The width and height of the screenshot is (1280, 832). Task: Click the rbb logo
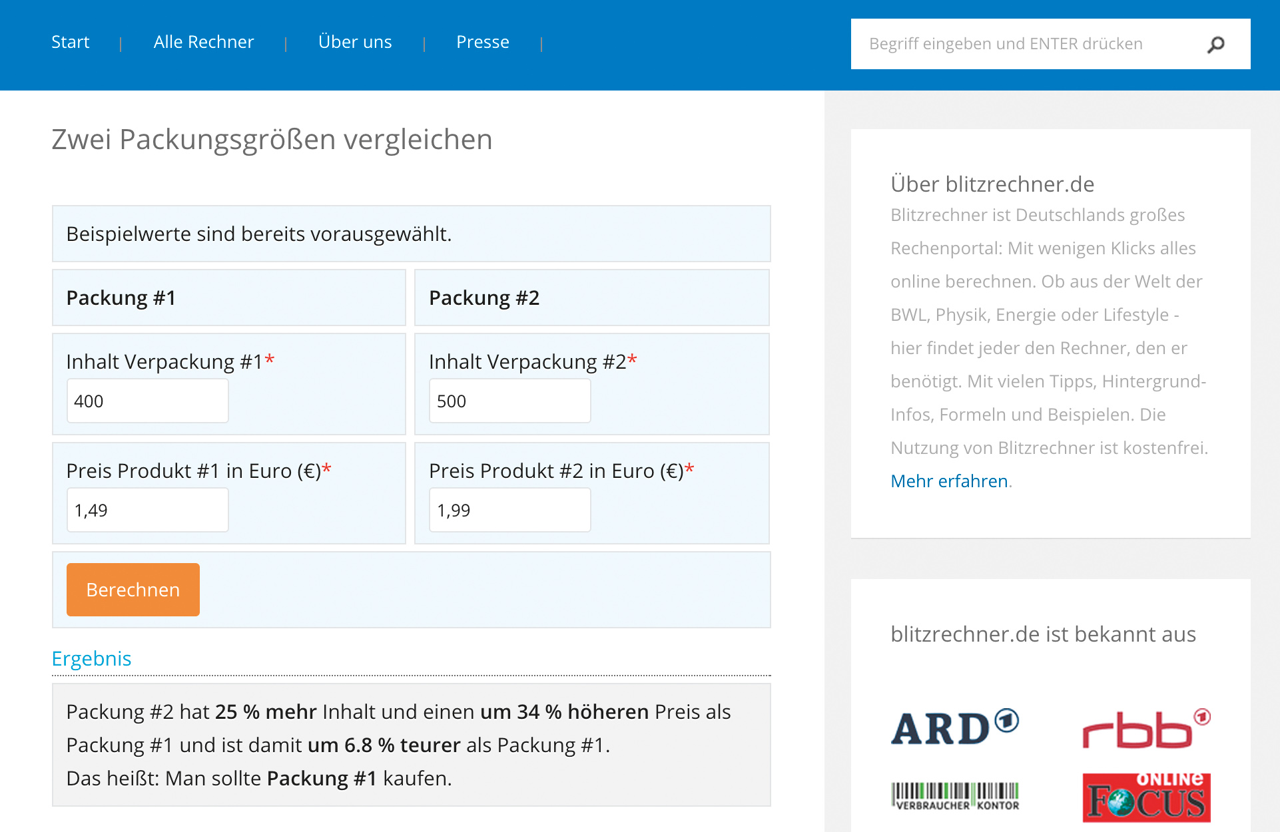(1145, 729)
